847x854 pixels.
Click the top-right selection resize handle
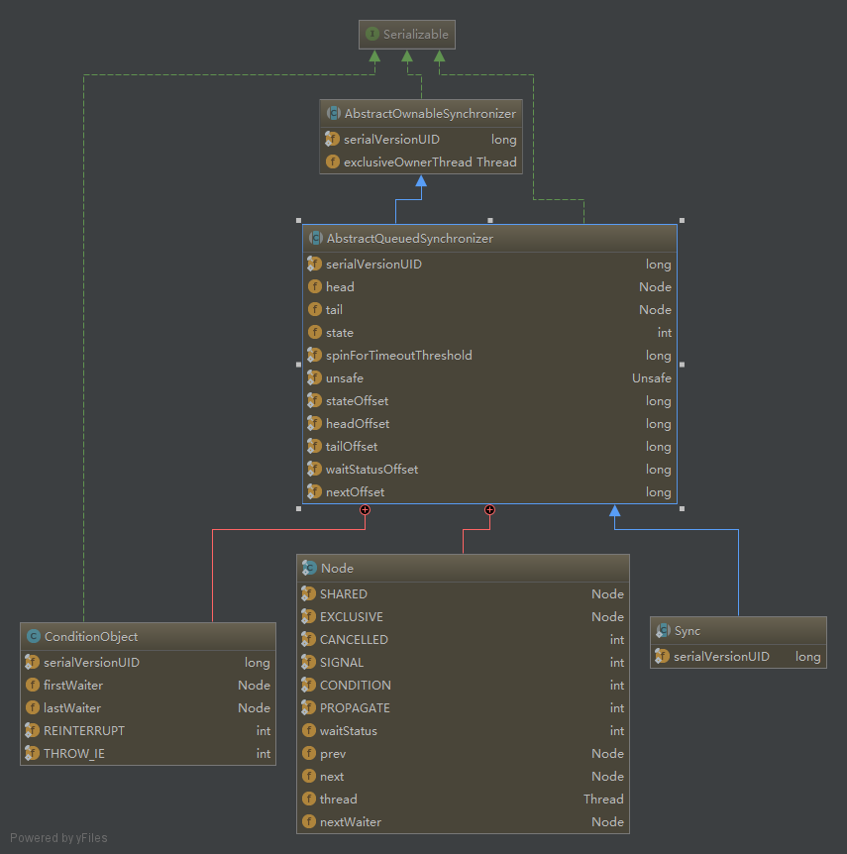point(682,220)
